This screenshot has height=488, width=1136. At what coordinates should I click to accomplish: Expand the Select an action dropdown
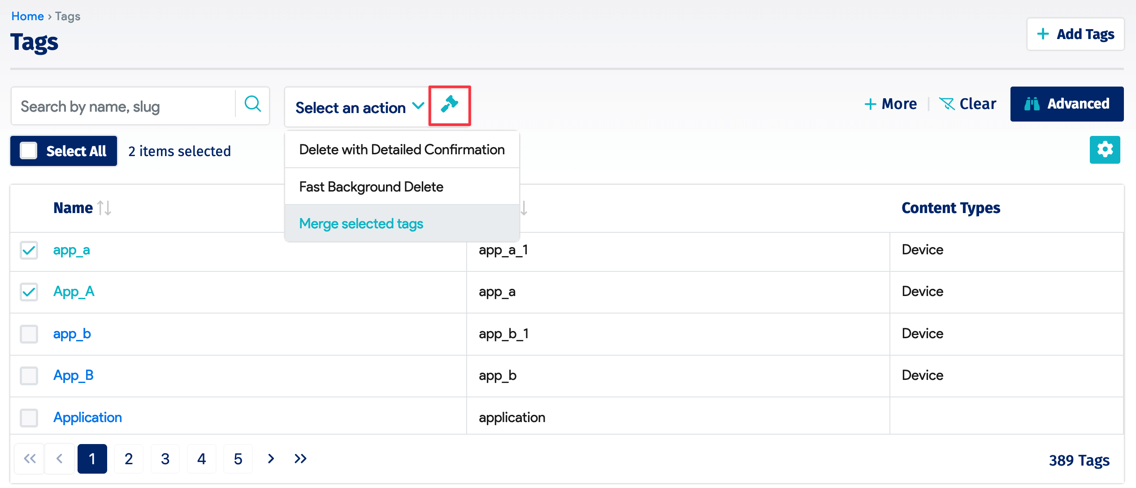(x=359, y=107)
